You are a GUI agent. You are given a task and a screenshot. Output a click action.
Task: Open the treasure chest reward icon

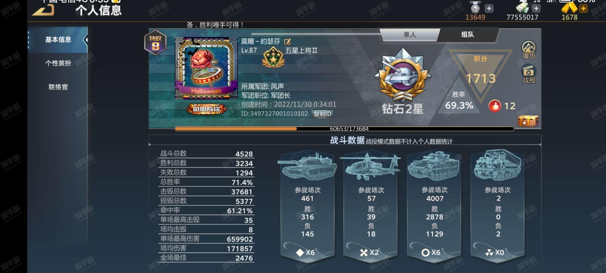coord(528,121)
